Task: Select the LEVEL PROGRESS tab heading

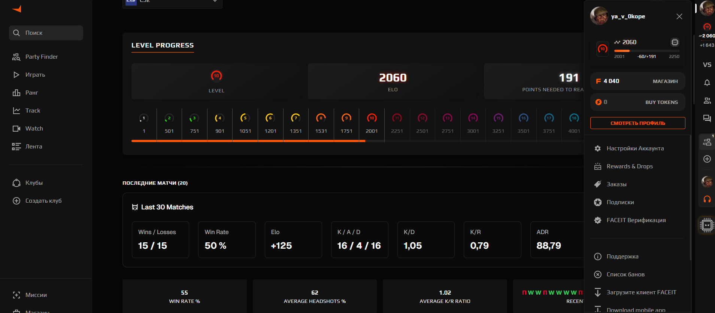Action: 163,45
